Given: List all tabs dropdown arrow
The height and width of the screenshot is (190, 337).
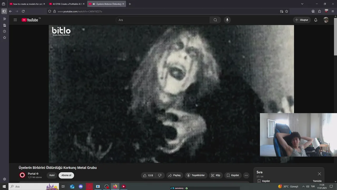Looking at the screenshot, I should [302, 4].
